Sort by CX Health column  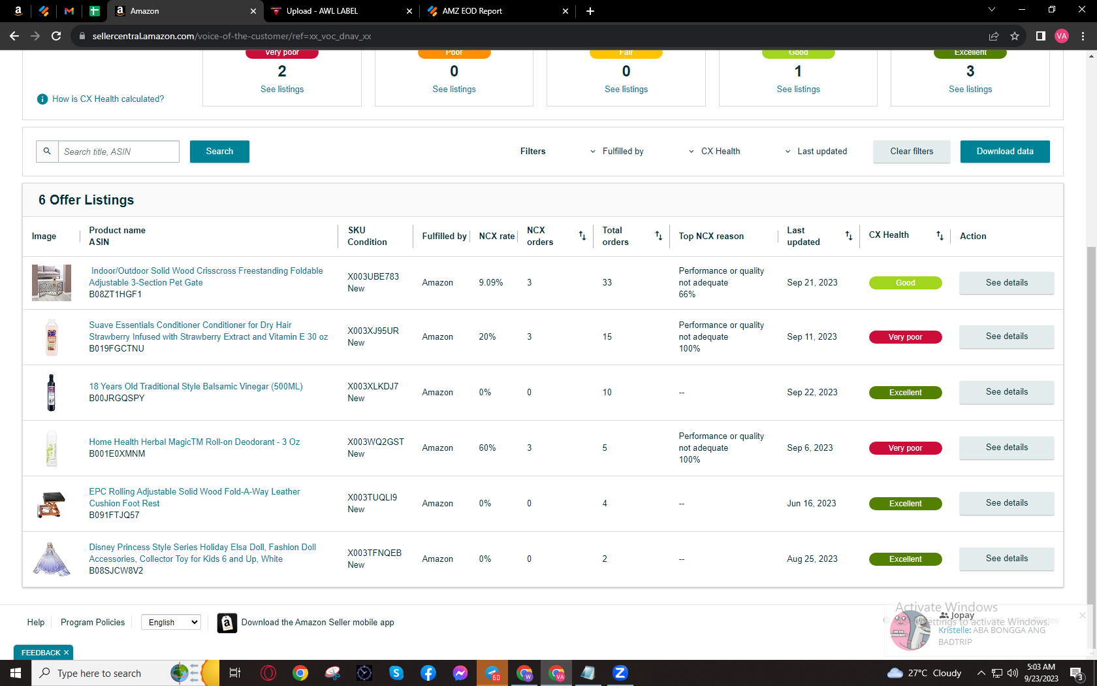point(940,236)
